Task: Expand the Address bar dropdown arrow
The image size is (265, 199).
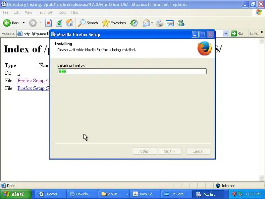Action: tap(226, 33)
